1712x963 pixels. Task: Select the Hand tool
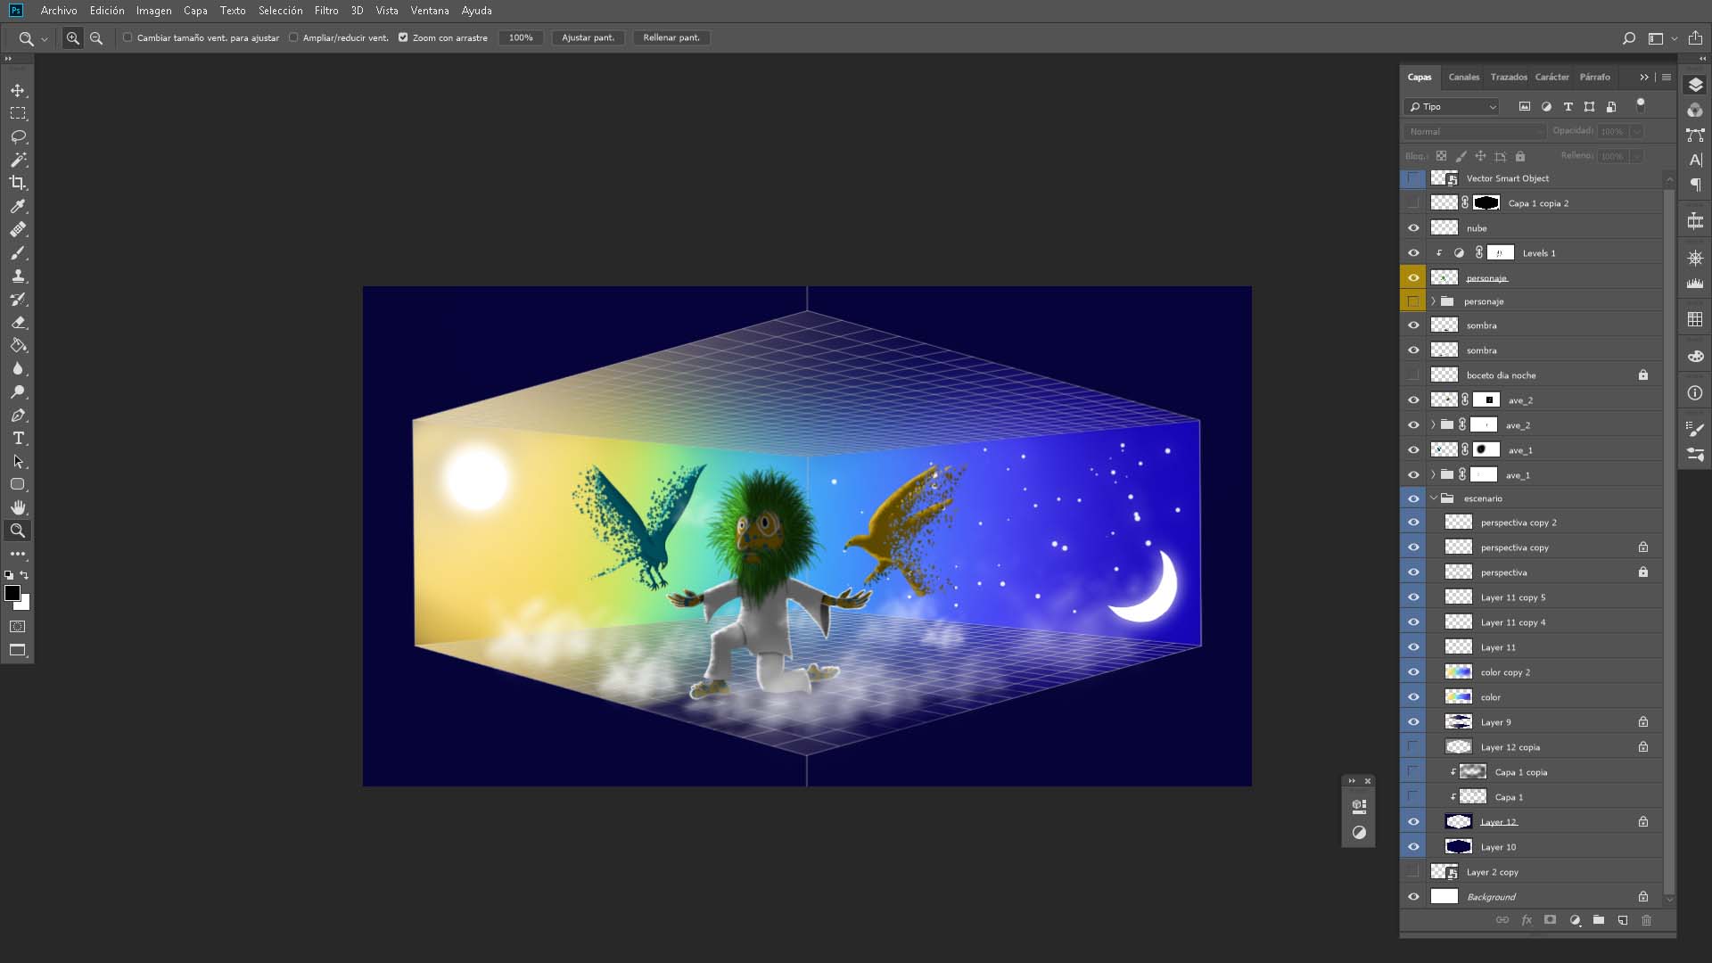(x=18, y=507)
